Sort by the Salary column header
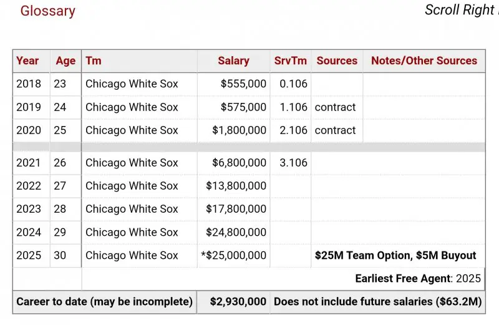 pos(233,61)
